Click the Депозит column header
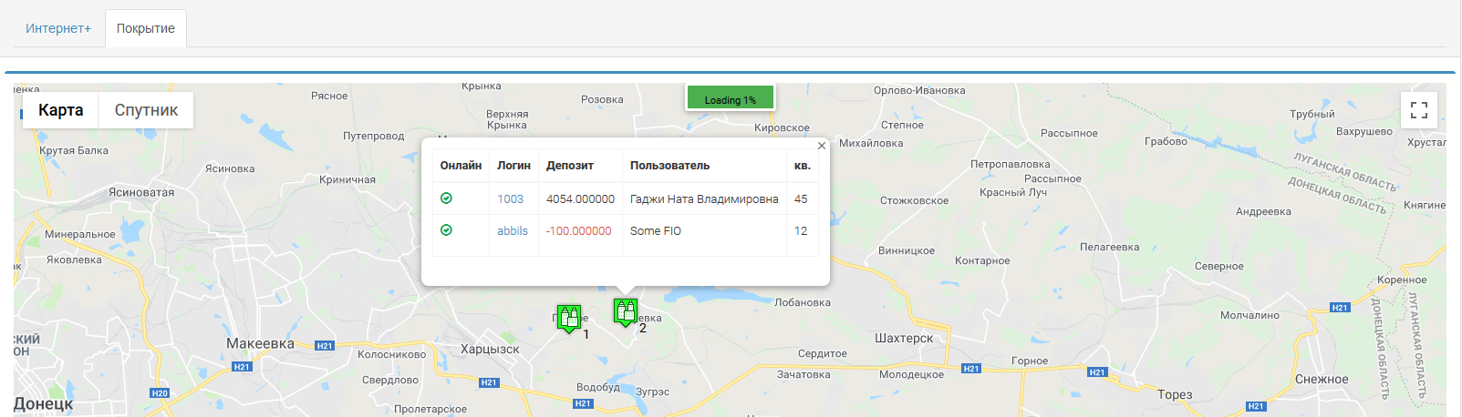This screenshot has width=1462, height=417. click(570, 166)
